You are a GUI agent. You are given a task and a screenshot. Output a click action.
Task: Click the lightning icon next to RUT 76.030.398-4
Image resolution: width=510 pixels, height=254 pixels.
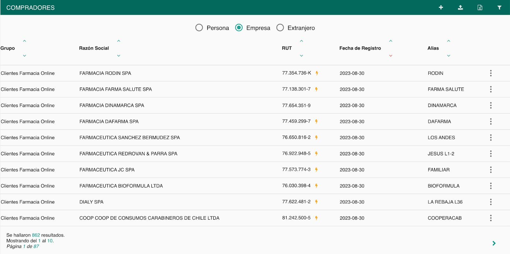click(317, 186)
